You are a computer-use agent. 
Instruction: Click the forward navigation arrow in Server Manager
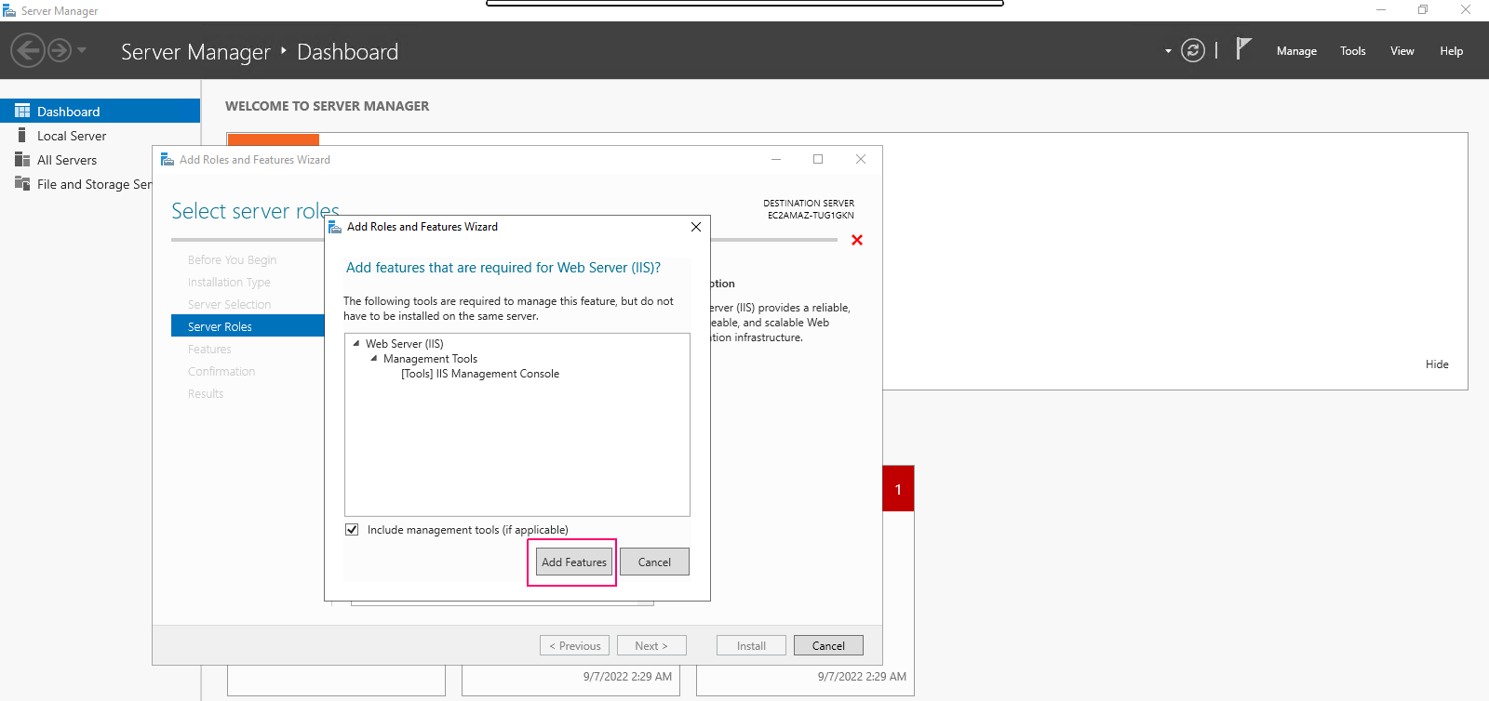coord(59,50)
